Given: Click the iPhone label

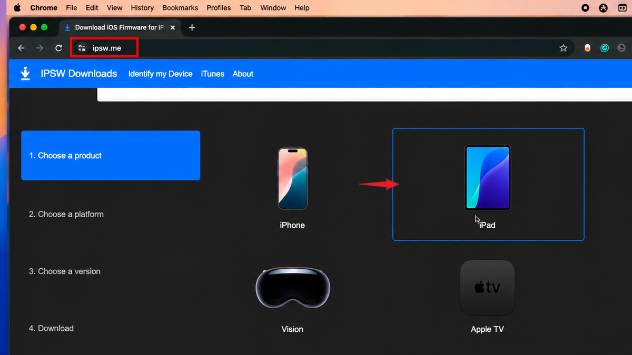Looking at the screenshot, I should click(x=292, y=225).
